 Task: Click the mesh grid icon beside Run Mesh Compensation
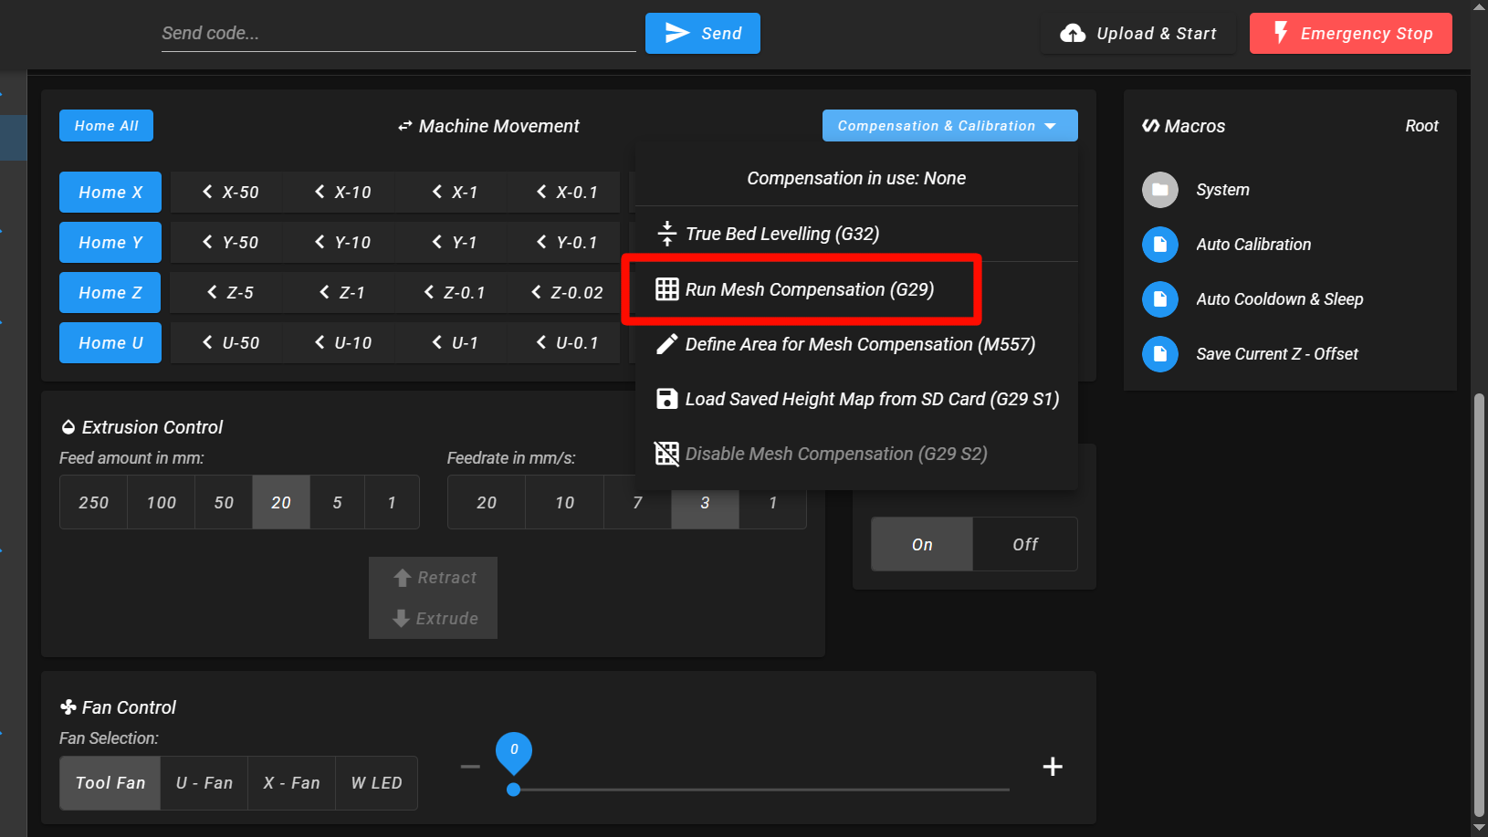(667, 289)
